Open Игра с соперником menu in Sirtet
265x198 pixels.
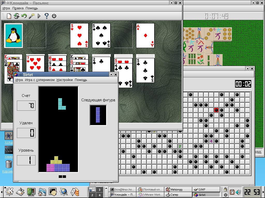tap(40, 80)
